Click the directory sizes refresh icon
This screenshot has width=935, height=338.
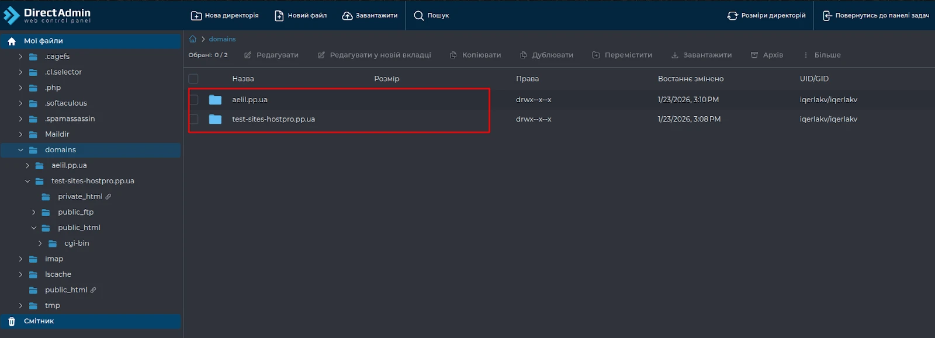coord(732,16)
